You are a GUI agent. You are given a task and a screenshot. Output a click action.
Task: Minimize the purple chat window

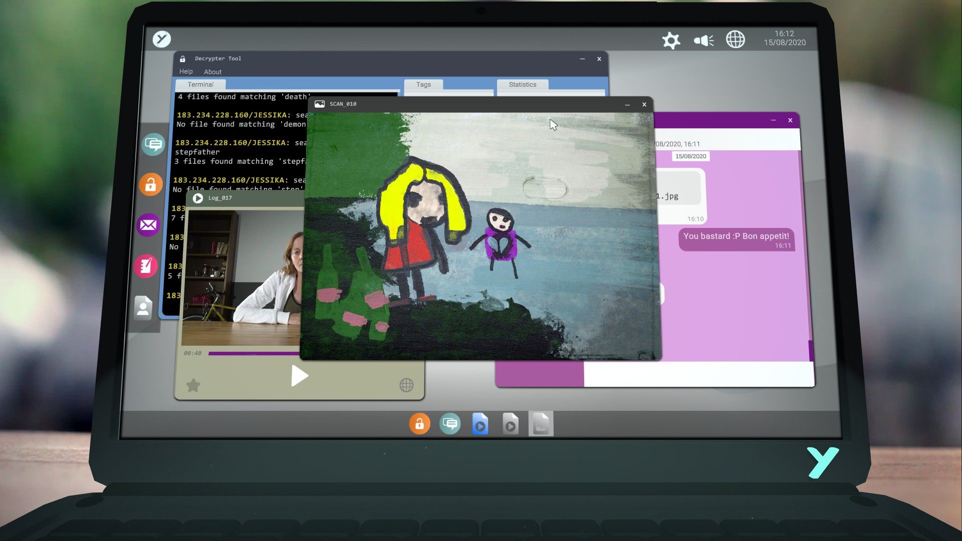click(x=773, y=121)
